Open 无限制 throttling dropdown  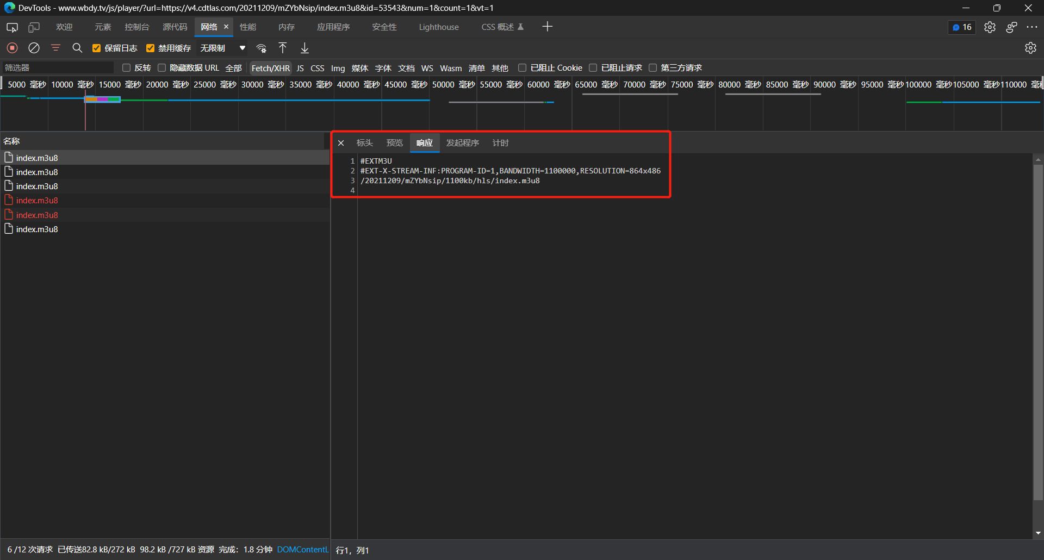pyautogui.click(x=223, y=48)
